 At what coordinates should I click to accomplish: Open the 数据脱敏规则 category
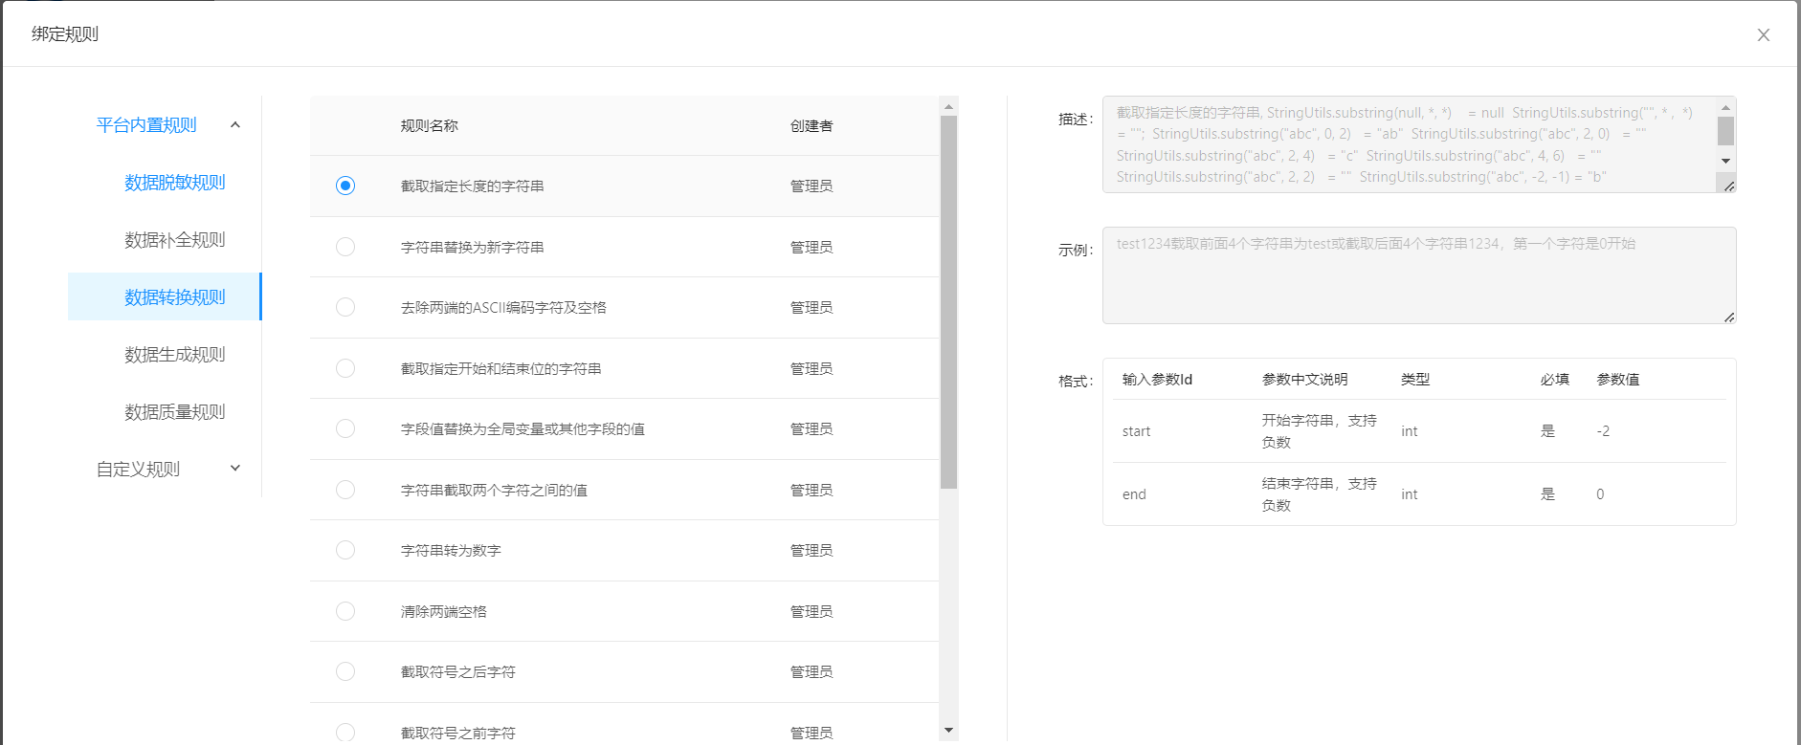coord(174,183)
